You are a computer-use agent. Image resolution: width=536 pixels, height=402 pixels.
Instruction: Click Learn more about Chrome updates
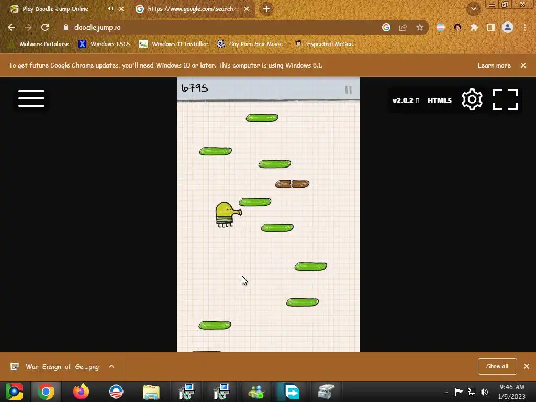[x=494, y=65]
